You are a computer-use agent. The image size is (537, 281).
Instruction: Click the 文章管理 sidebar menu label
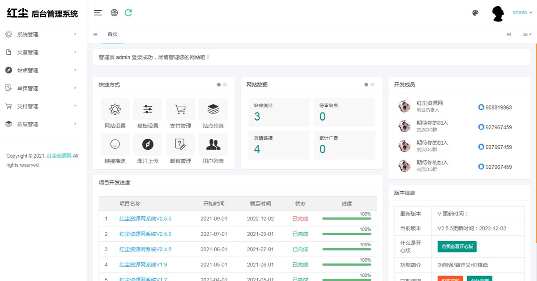click(x=28, y=52)
